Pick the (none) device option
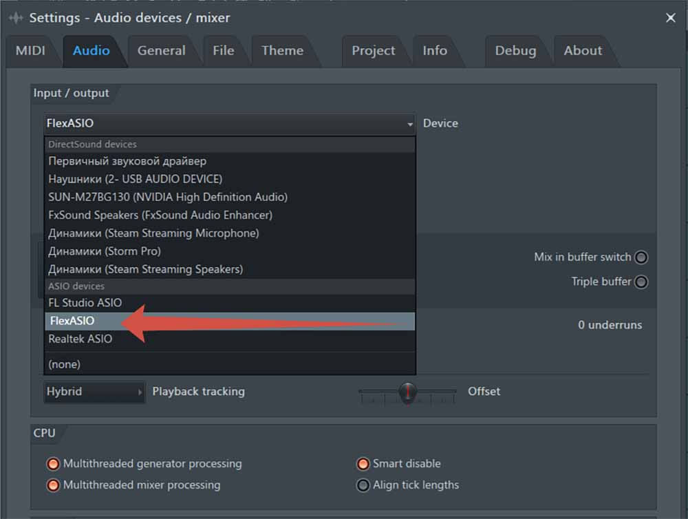Image resolution: width=688 pixels, height=519 pixels. [x=64, y=364]
